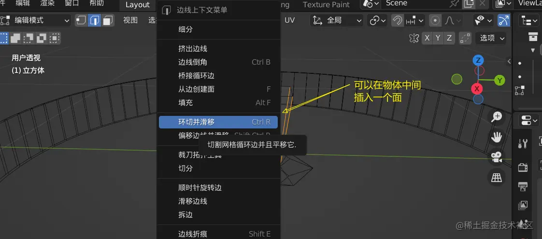Switch perspective/orthographic with grid icon
542x239 pixels.
click(497, 178)
